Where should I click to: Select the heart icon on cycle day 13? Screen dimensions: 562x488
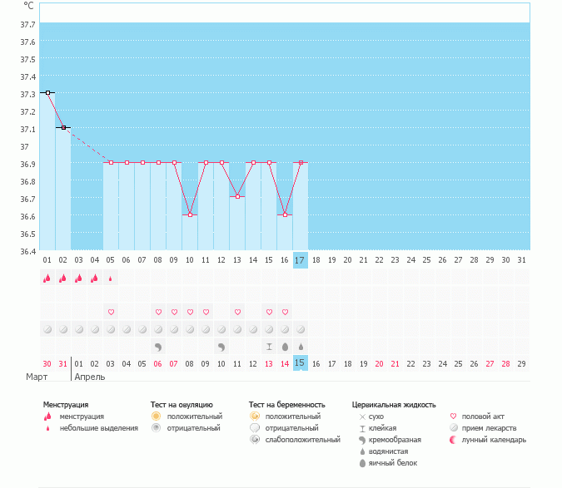[x=237, y=312]
